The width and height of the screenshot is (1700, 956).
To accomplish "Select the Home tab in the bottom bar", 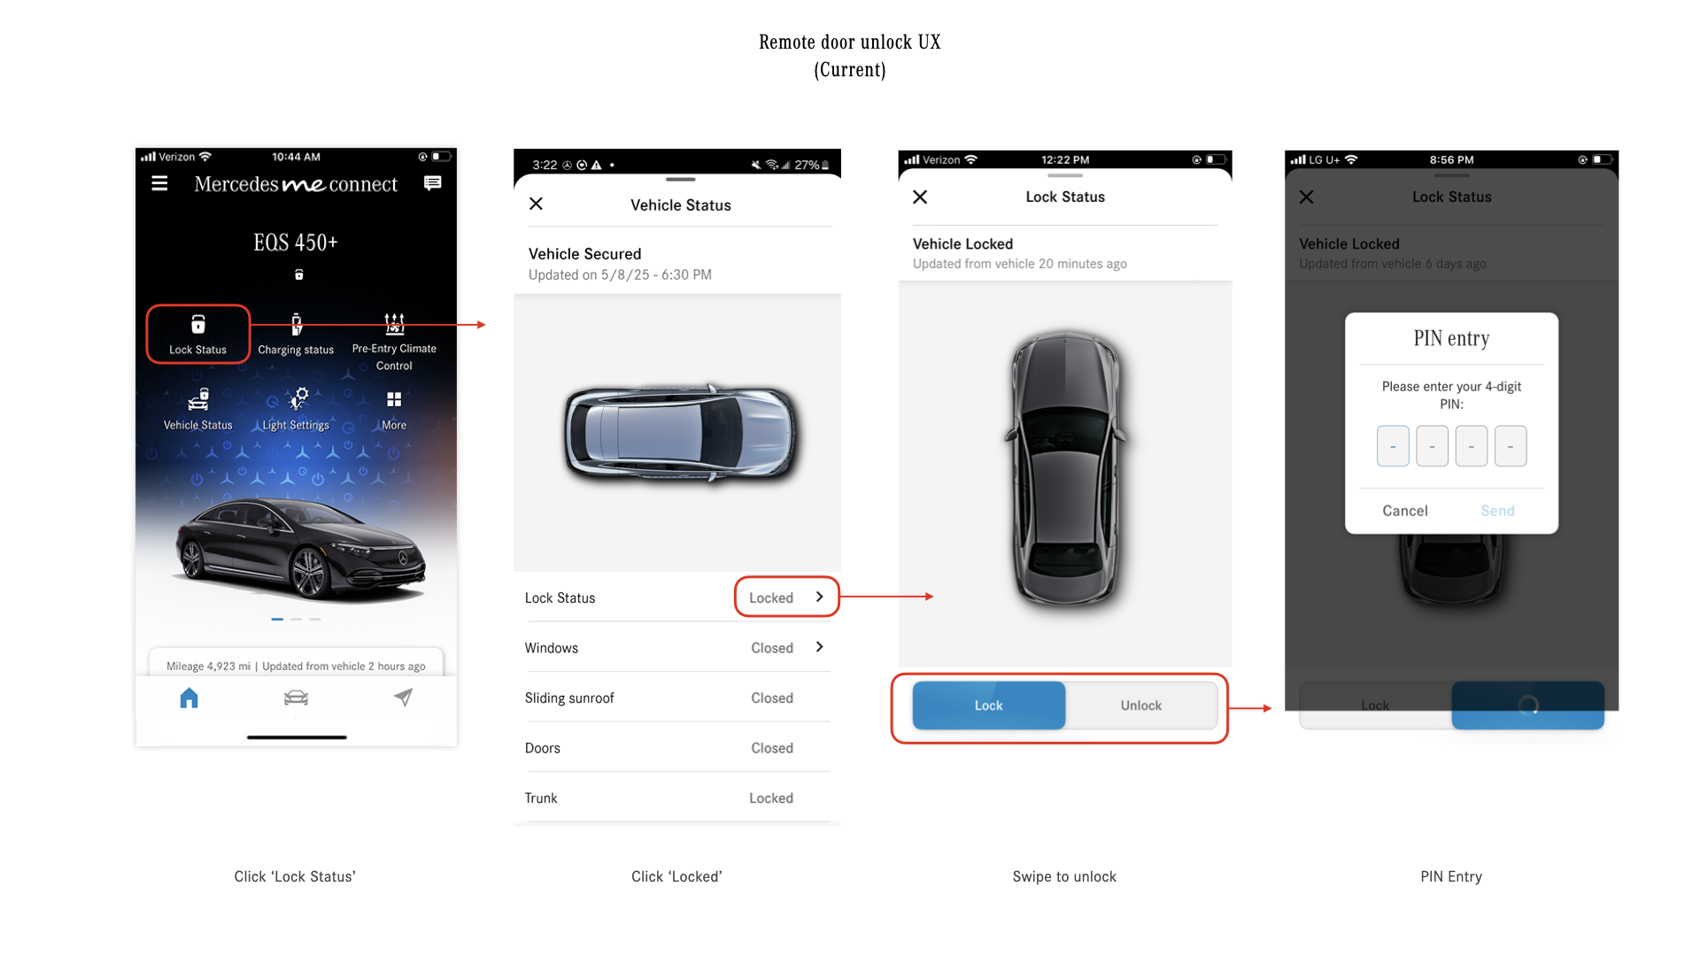I will pyautogui.click(x=189, y=698).
